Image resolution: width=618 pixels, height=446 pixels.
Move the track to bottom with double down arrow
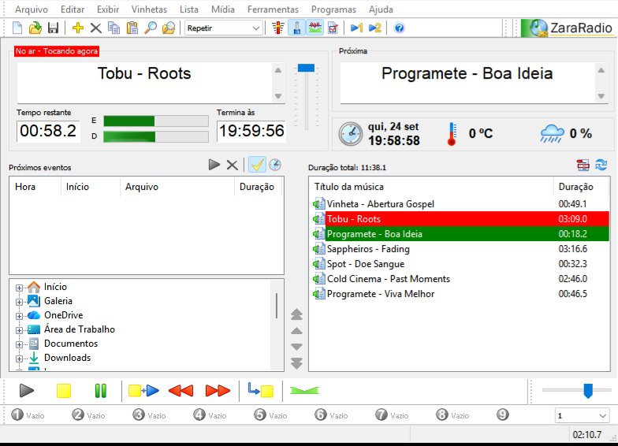[296, 363]
